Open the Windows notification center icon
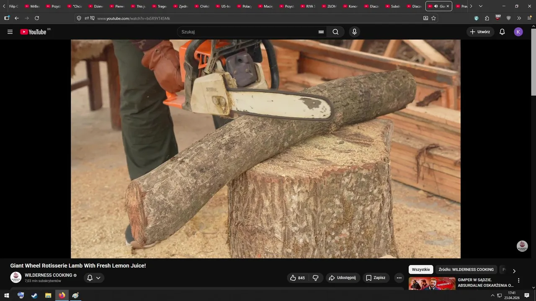 [x=527, y=295]
